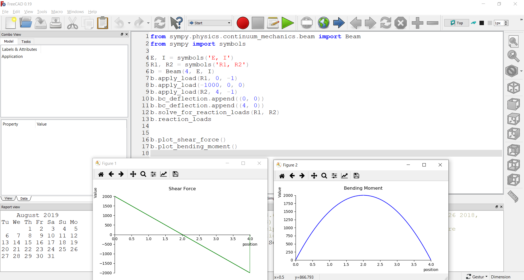This screenshot has height=280, width=524.
Task: Expand the Undo history dropdown arrow
Action: [129, 23]
